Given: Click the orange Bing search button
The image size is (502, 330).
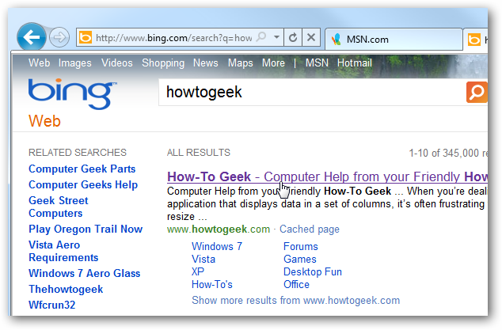Looking at the screenshot, I should pos(477,92).
